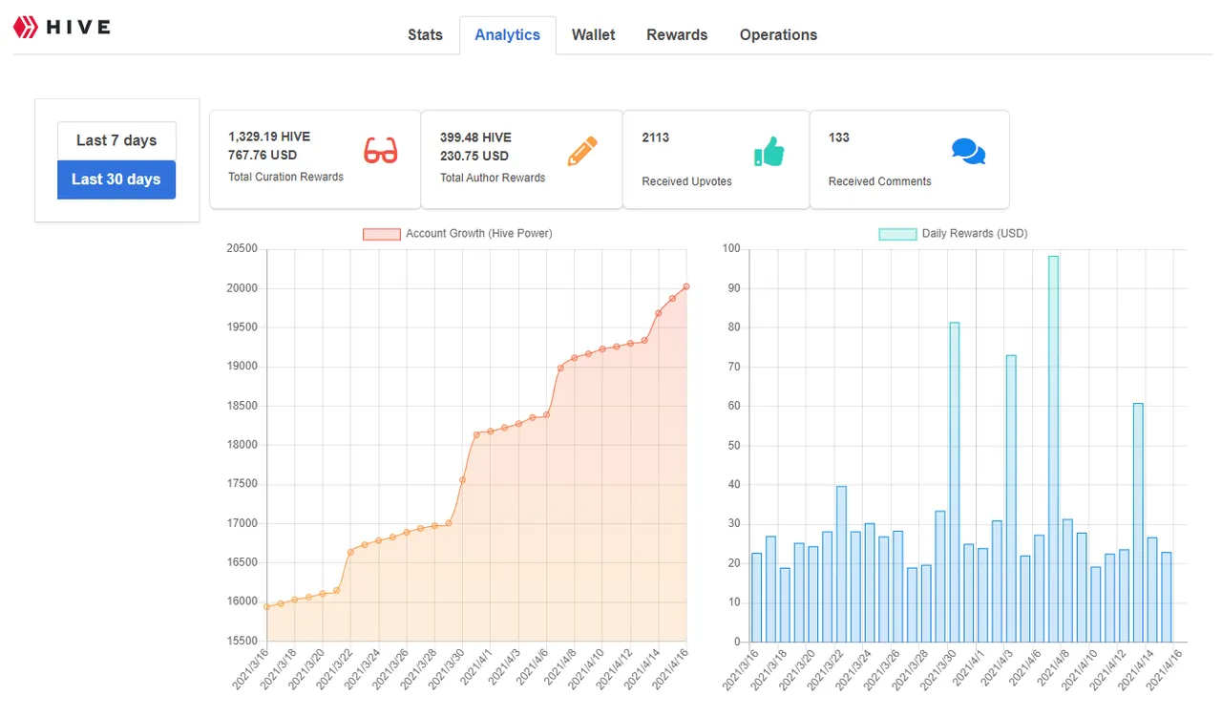The width and height of the screenshot is (1222, 717).
Task: Switch to the Wallet tab
Action: (594, 35)
